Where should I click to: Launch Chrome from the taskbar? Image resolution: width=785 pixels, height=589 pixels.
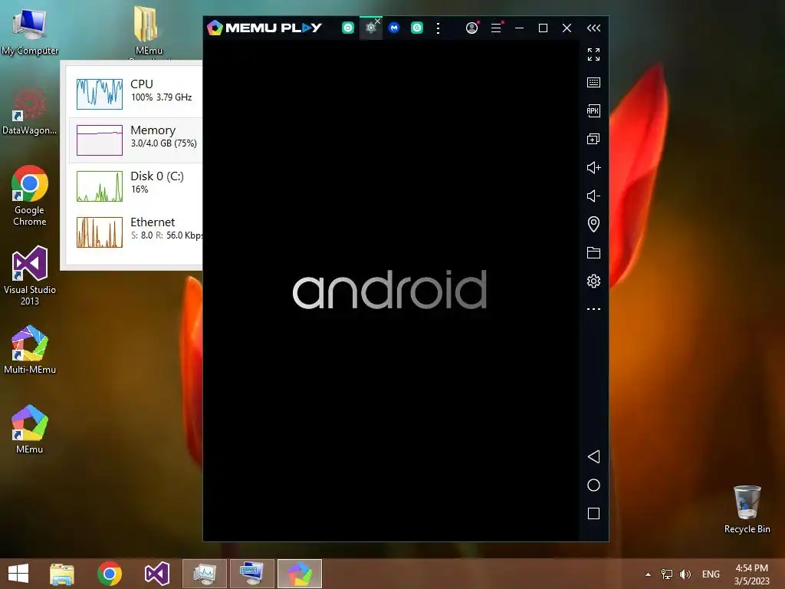pos(110,574)
